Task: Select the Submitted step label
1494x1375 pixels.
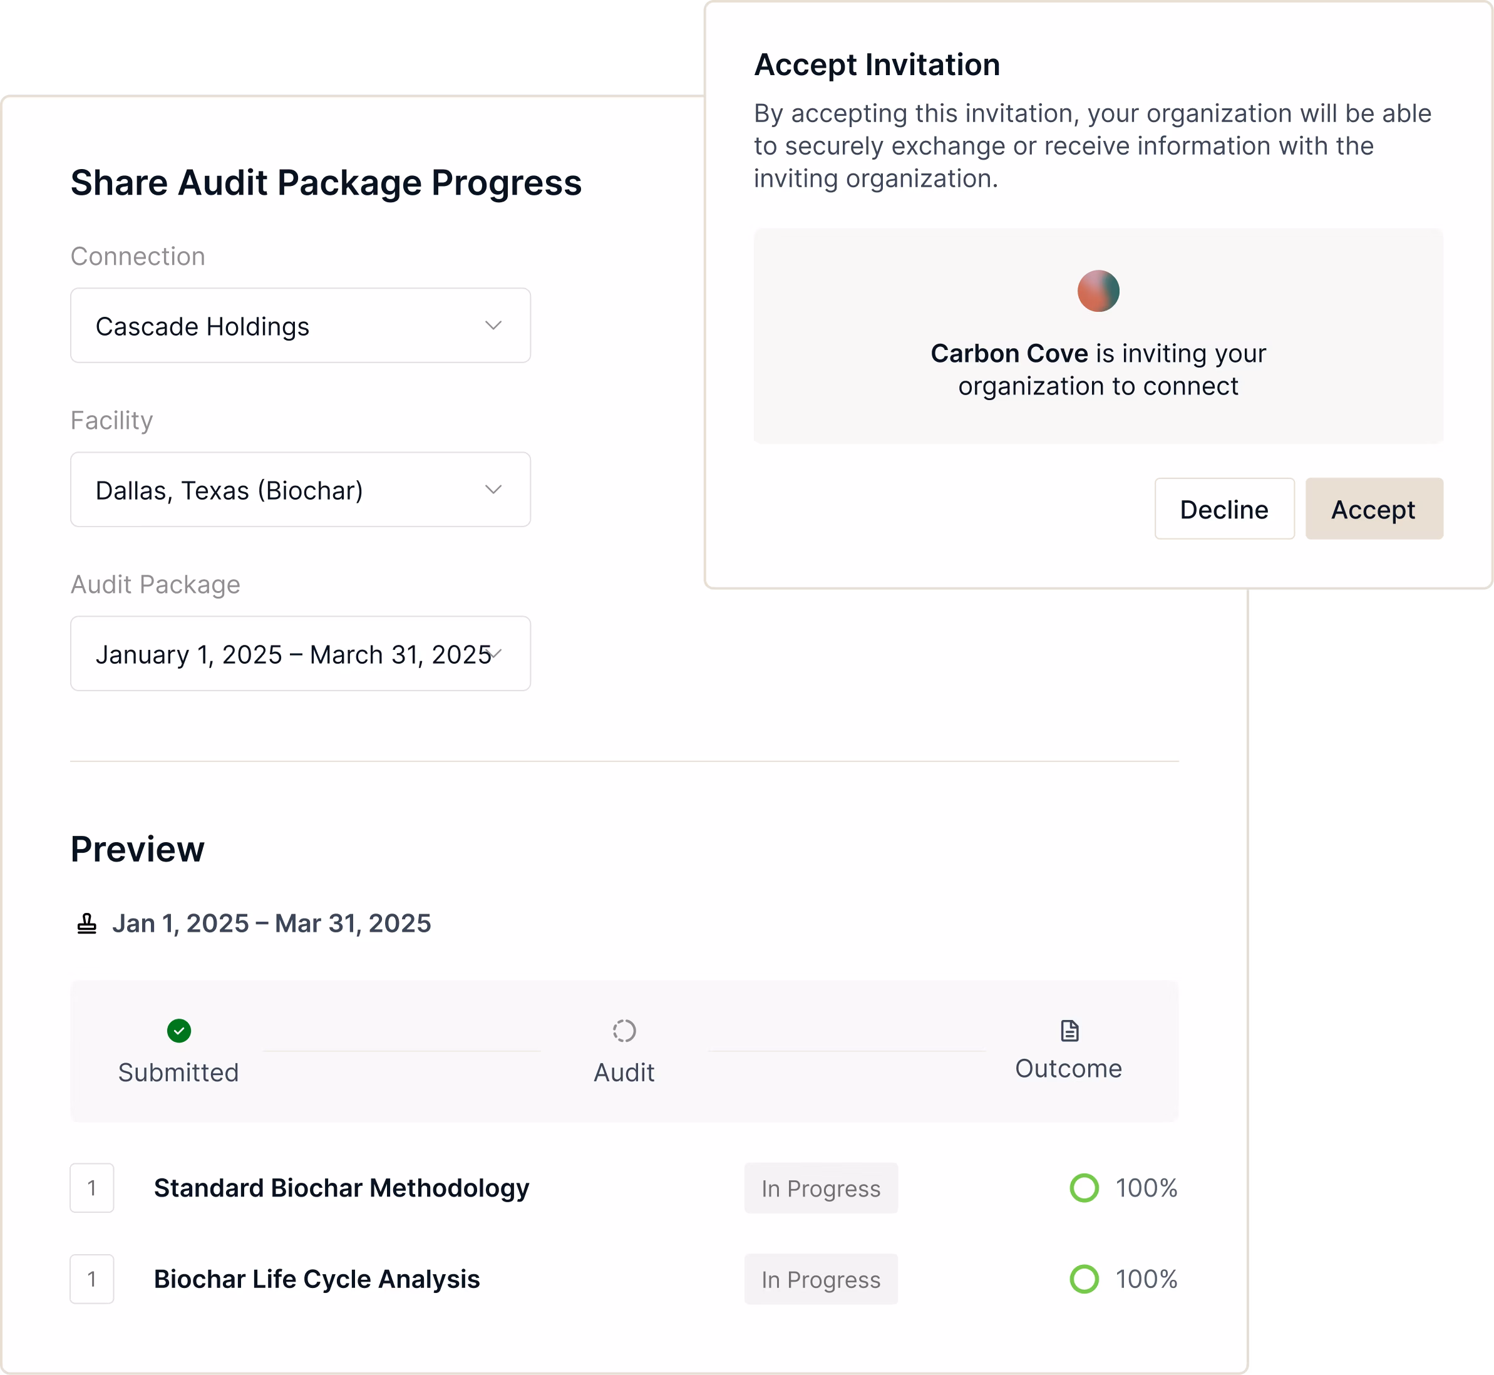Action: coord(178,1072)
